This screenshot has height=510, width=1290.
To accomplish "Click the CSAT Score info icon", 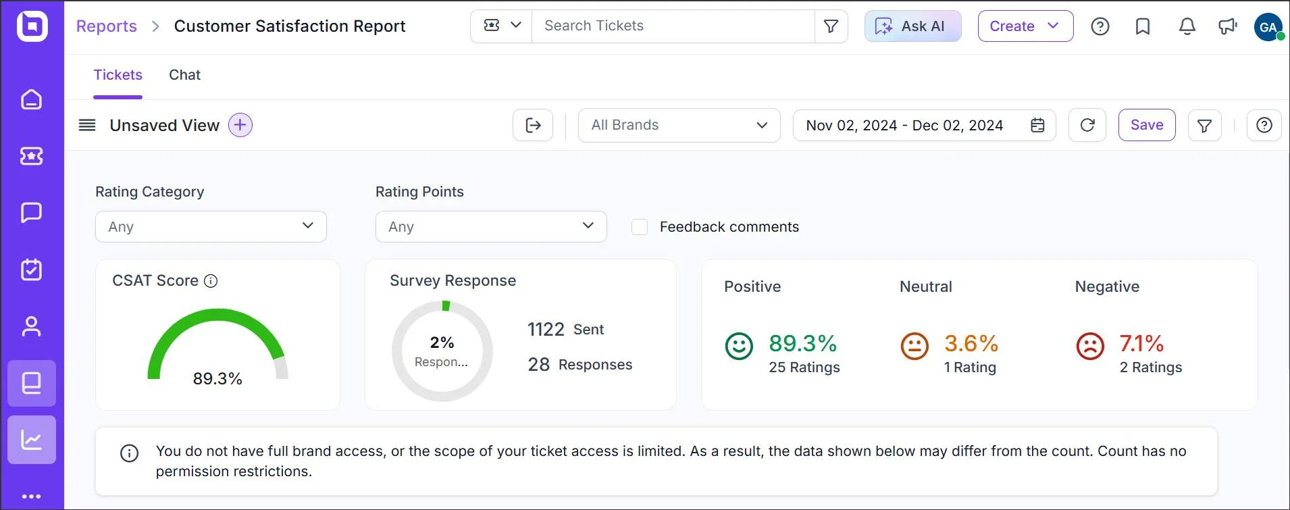I will [211, 281].
